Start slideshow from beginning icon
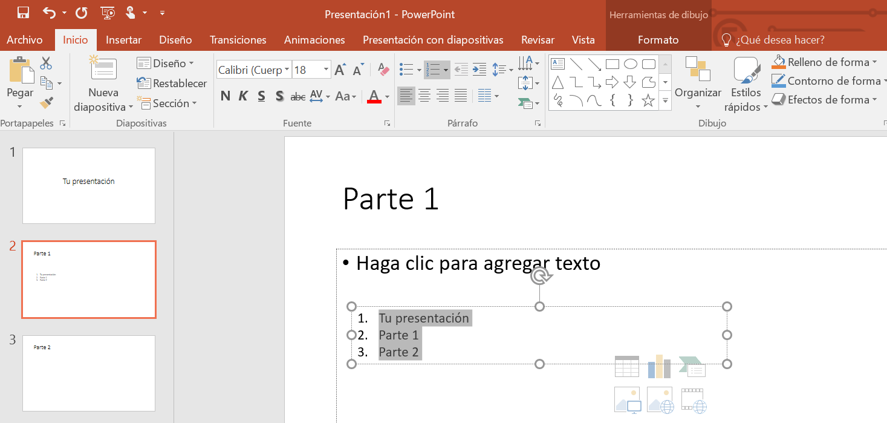 108,13
